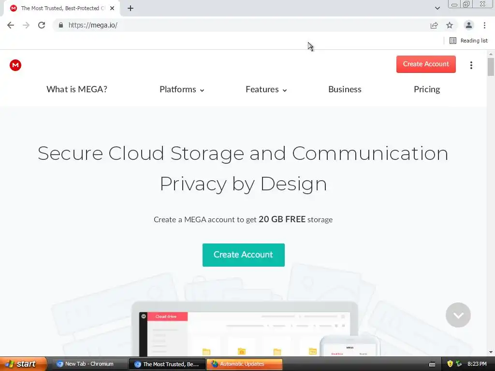
Task: Close the MEGA browser tab
Action: [112, 8]
